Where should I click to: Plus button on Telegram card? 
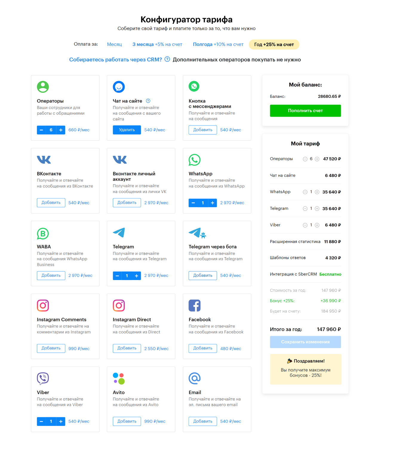coord(136,276)
